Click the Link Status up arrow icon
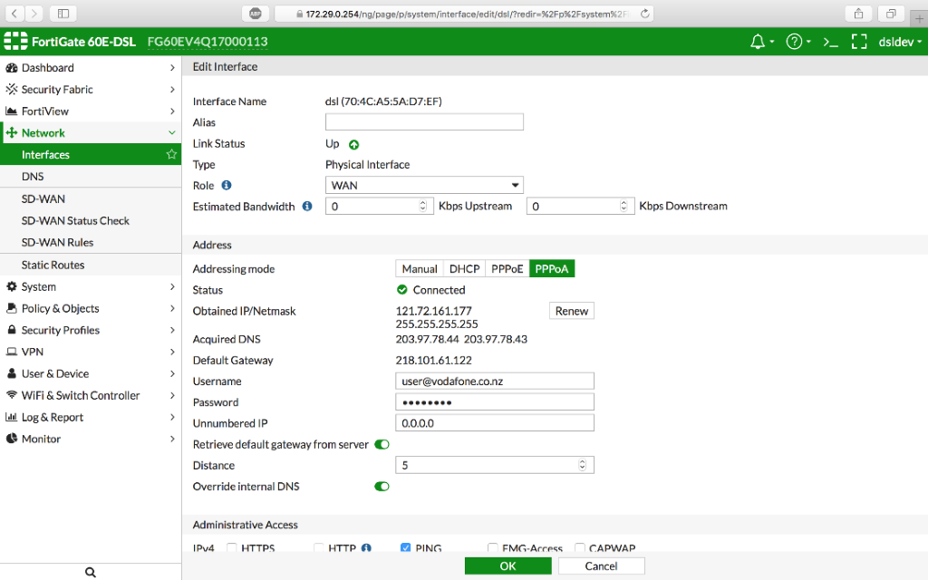This screenshot has height=580, width=928. [354, 144]
